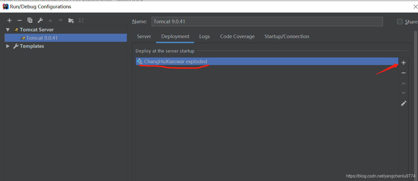Click the artifact icon beside ChangHuXian:war exploded
This screenshot has width=418, height=181.
(x=140, y=61)
